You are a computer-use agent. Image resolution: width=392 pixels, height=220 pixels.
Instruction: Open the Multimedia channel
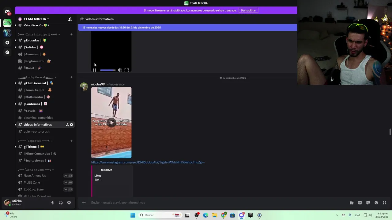point(45,97)
